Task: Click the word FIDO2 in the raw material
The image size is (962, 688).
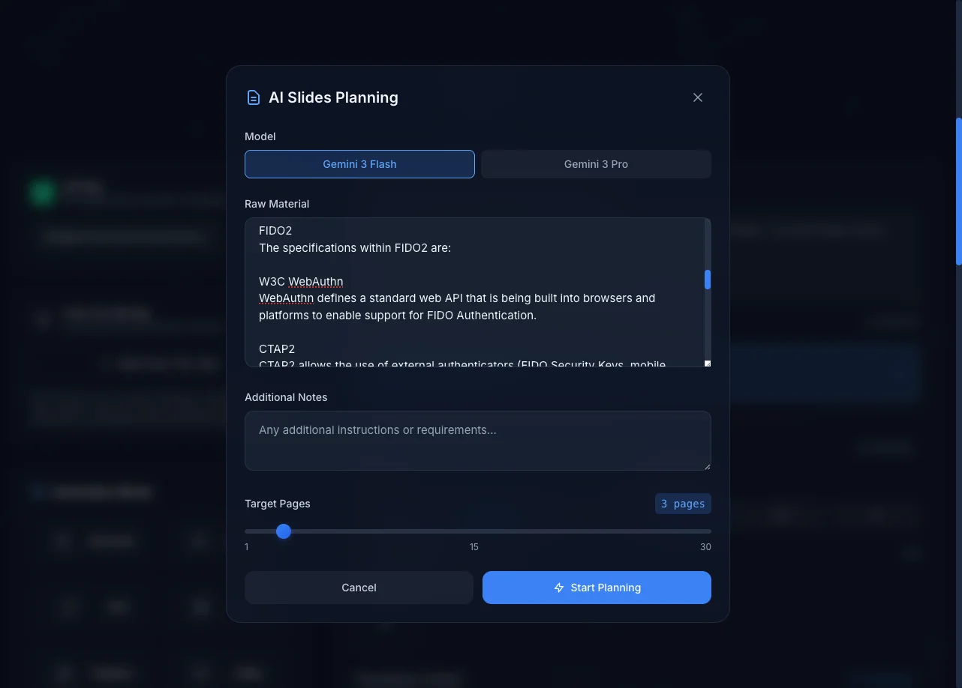Action: 275,230
